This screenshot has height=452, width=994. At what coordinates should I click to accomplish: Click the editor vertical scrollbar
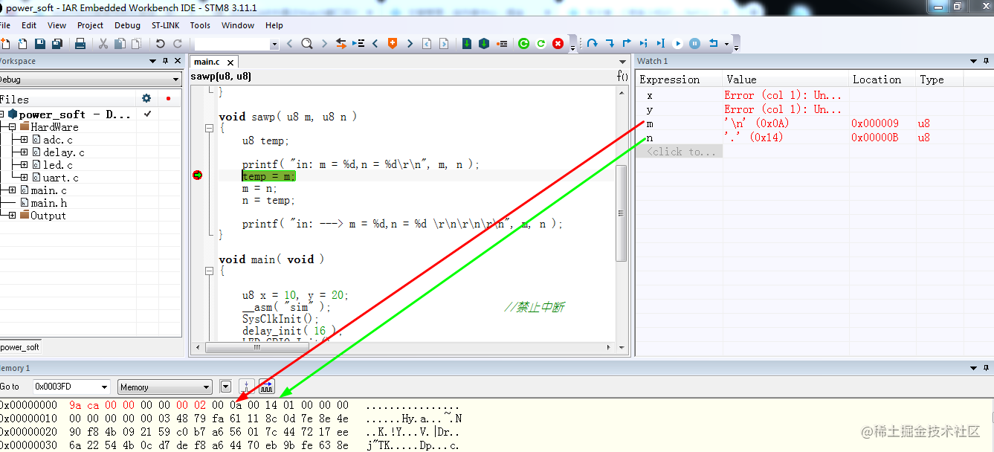click(x=622, y=213)
